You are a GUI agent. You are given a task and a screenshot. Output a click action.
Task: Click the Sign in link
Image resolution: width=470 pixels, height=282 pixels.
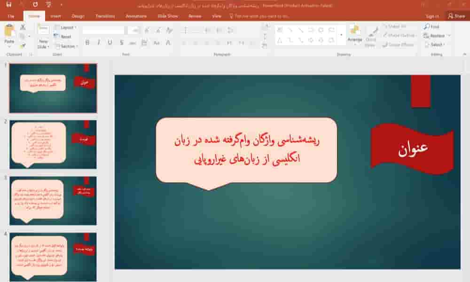pos(432,16)
